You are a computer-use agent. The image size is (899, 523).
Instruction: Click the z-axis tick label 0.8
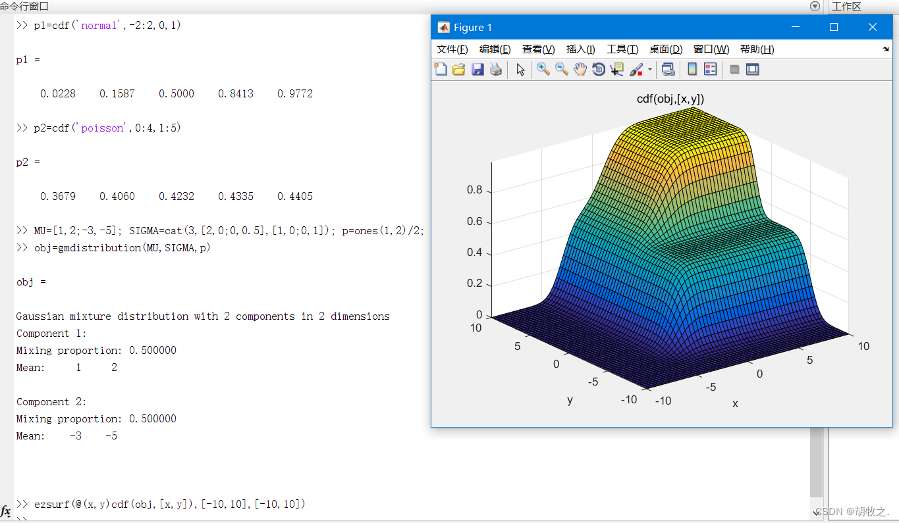[474, 190]
